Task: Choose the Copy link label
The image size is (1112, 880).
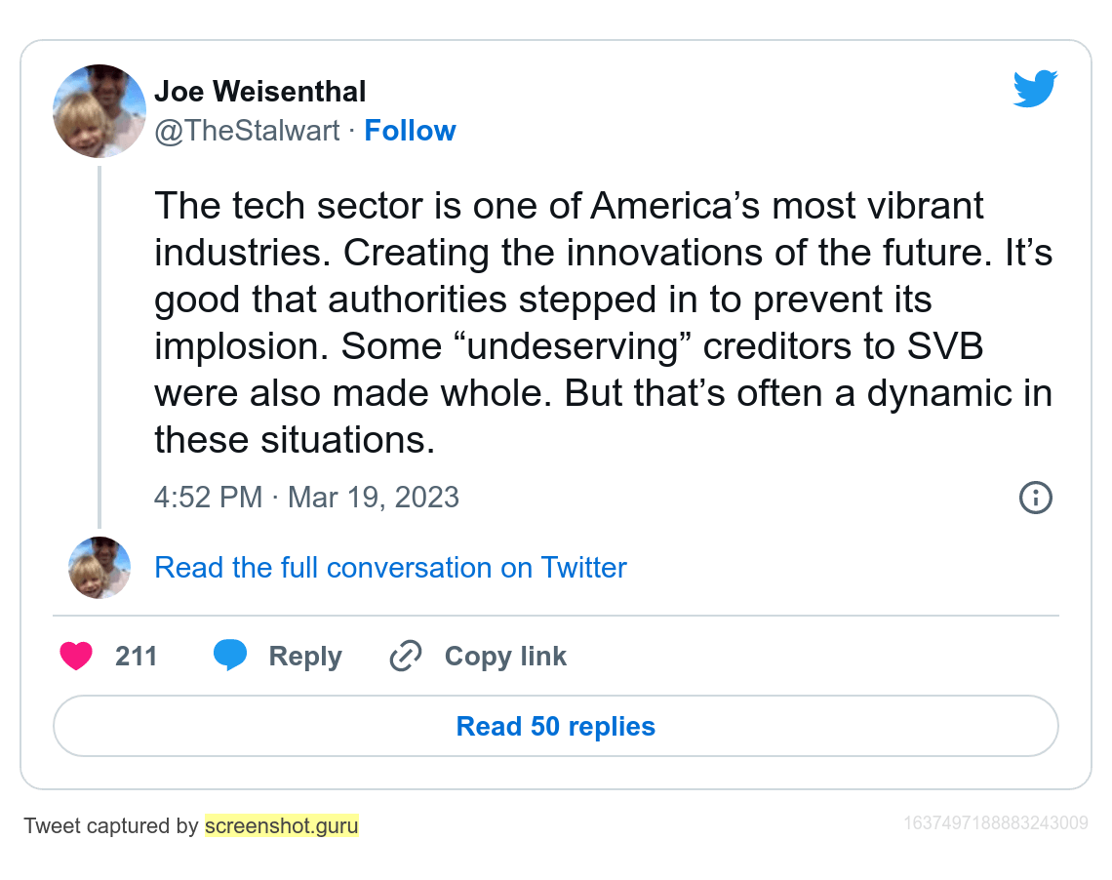Action: (505, 657)
